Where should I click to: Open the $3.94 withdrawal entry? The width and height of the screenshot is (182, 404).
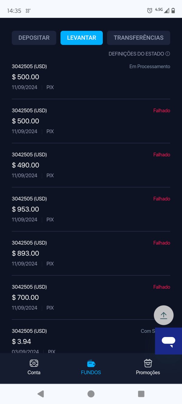[76, 342]
